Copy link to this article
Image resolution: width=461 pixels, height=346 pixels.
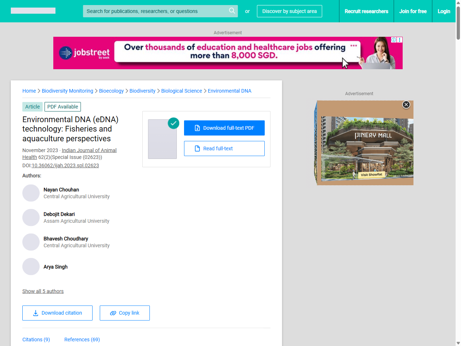pos(125,313)
